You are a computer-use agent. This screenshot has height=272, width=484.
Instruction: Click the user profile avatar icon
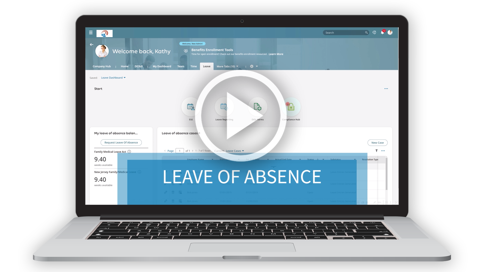[391, 32]
